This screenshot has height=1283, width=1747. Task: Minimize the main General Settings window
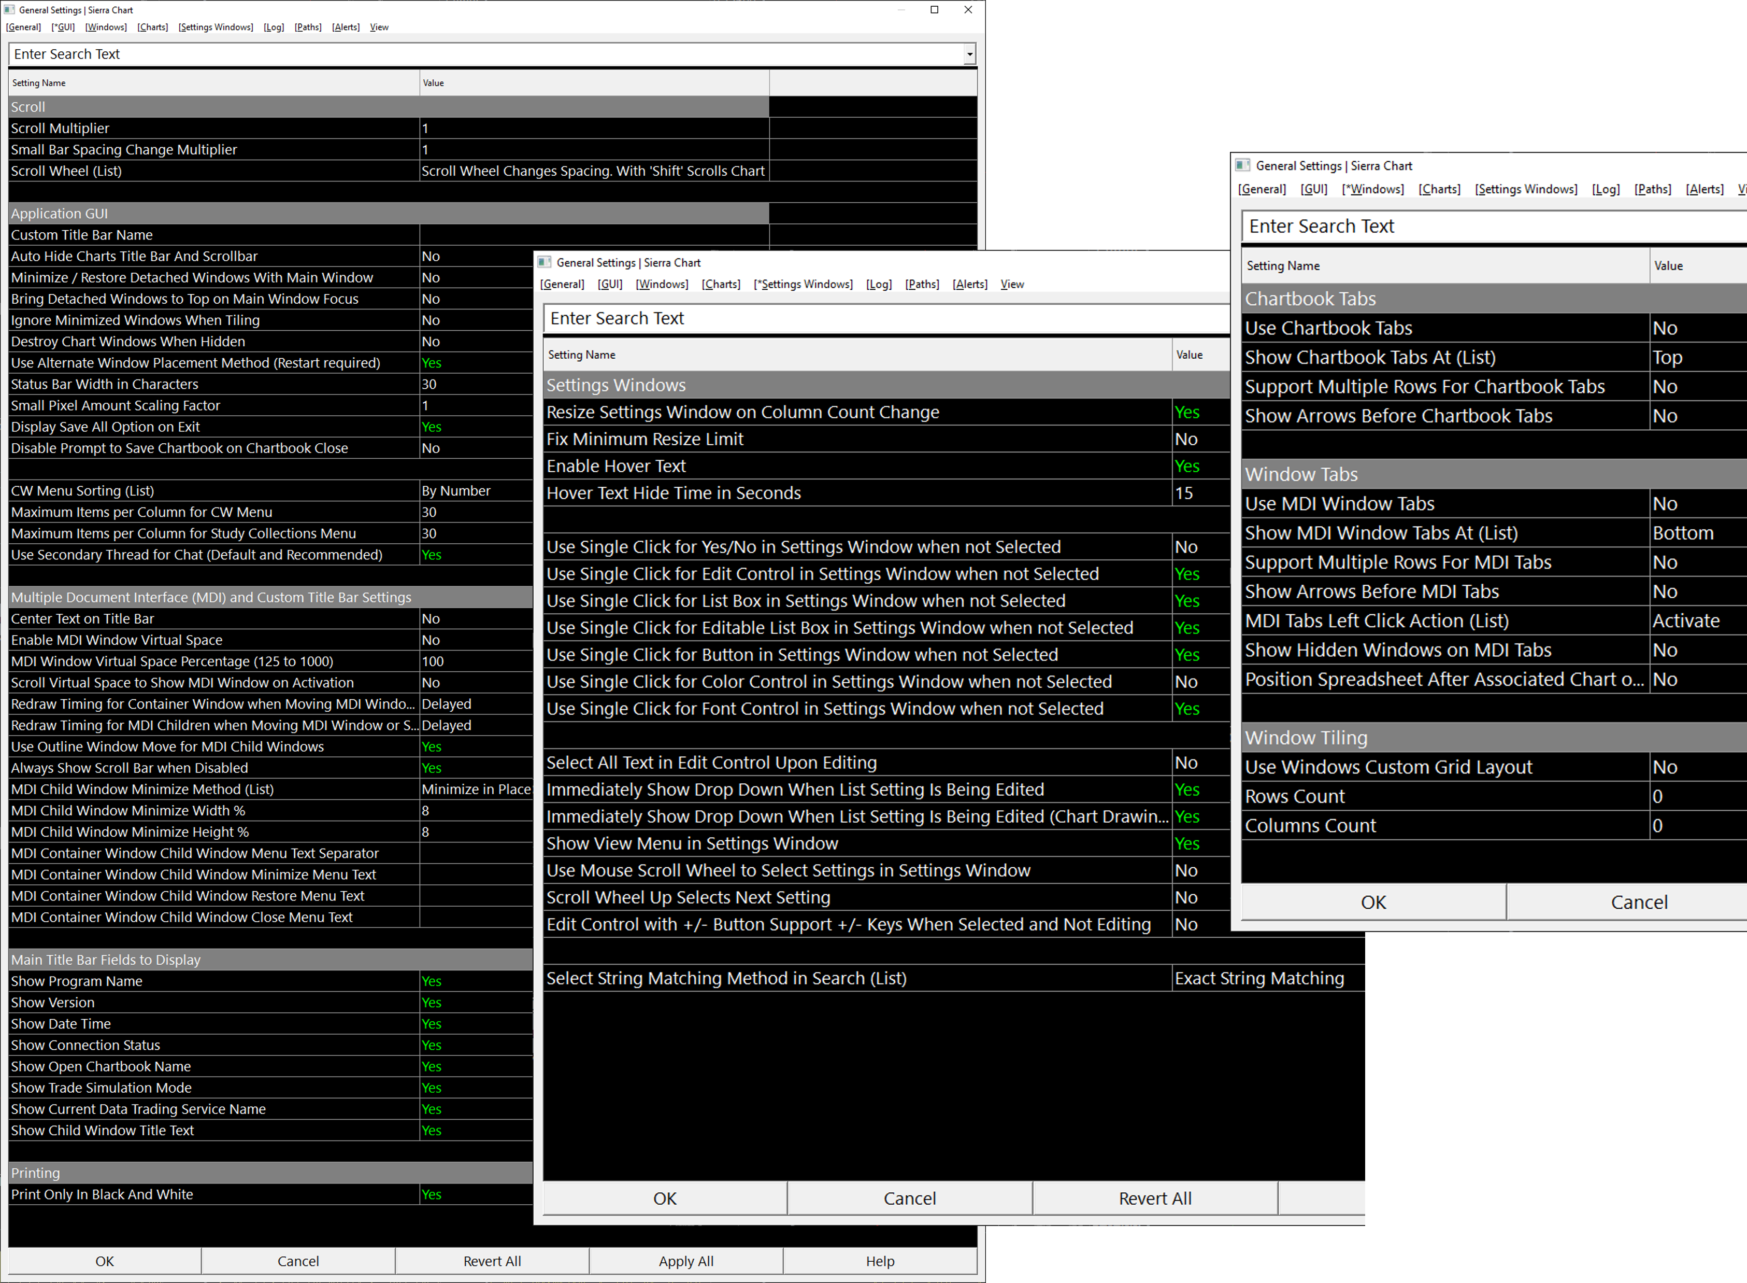tap(901, 9)
